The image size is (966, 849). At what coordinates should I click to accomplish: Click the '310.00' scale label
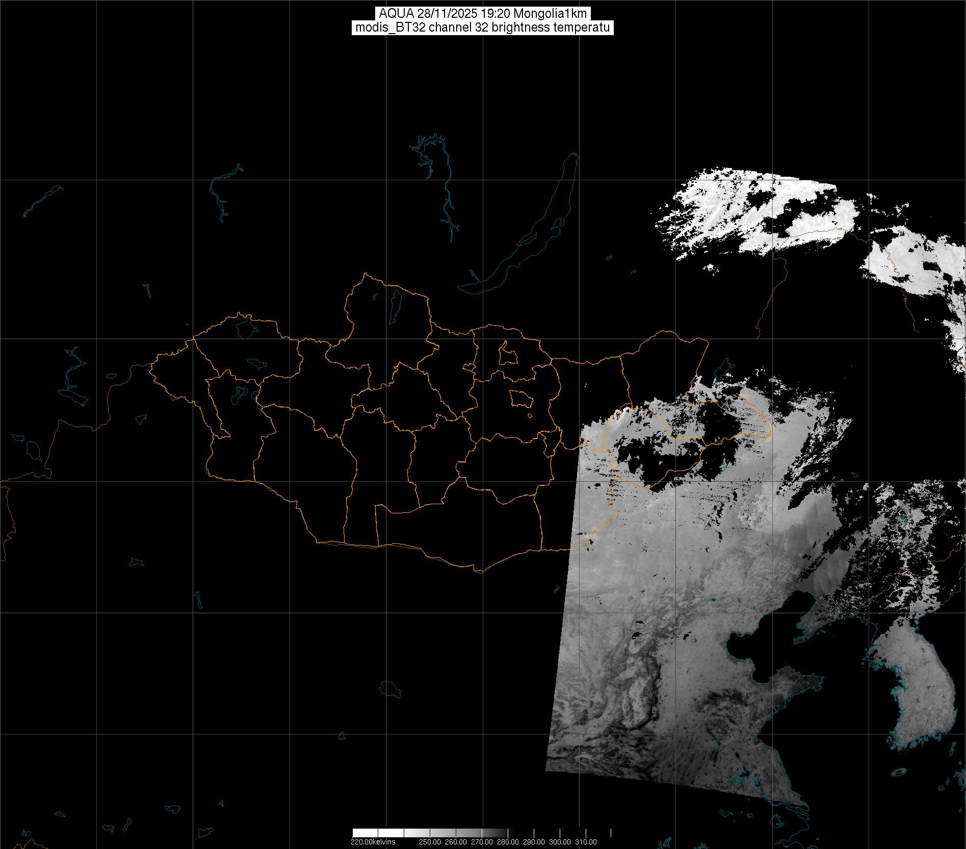click(x=586, y=842)
